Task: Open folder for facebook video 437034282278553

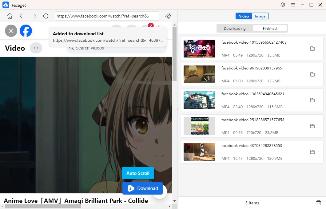Action: coord(312,152)
